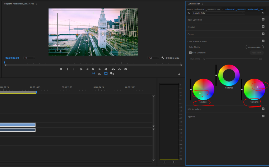Open the Button Editor plus icon
The height and width of the screenshot is (167, 269).
[179, 74]
